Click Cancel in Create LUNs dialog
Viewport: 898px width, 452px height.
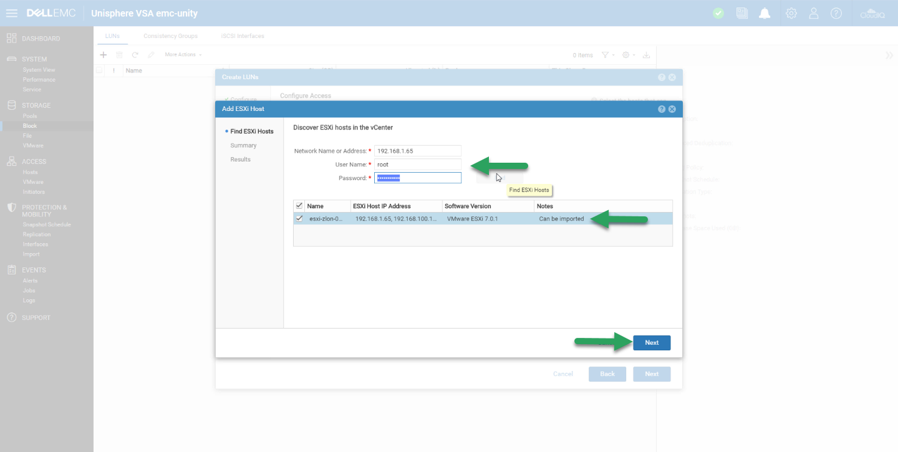tap(563, 374)
